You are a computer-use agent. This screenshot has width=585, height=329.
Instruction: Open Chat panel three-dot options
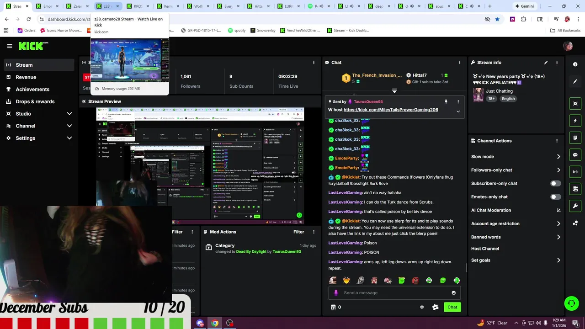[x=460, y=63]
